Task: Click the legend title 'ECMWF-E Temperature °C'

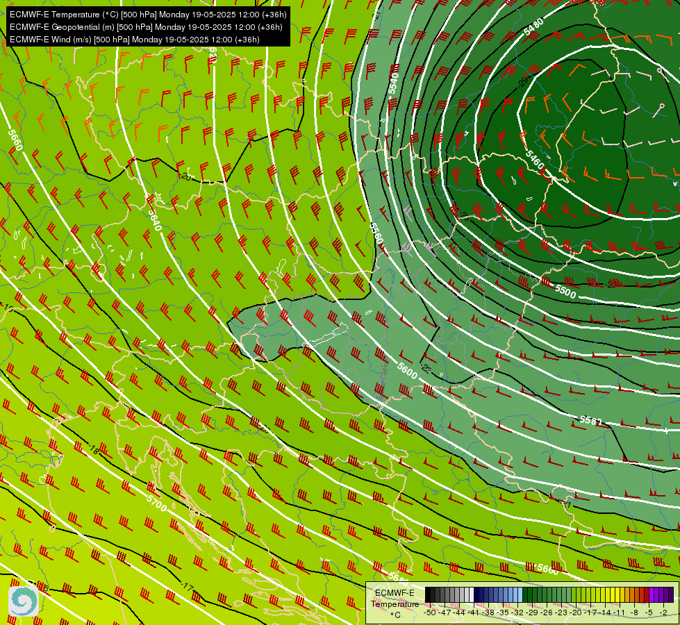Action: tap(395, 603)
